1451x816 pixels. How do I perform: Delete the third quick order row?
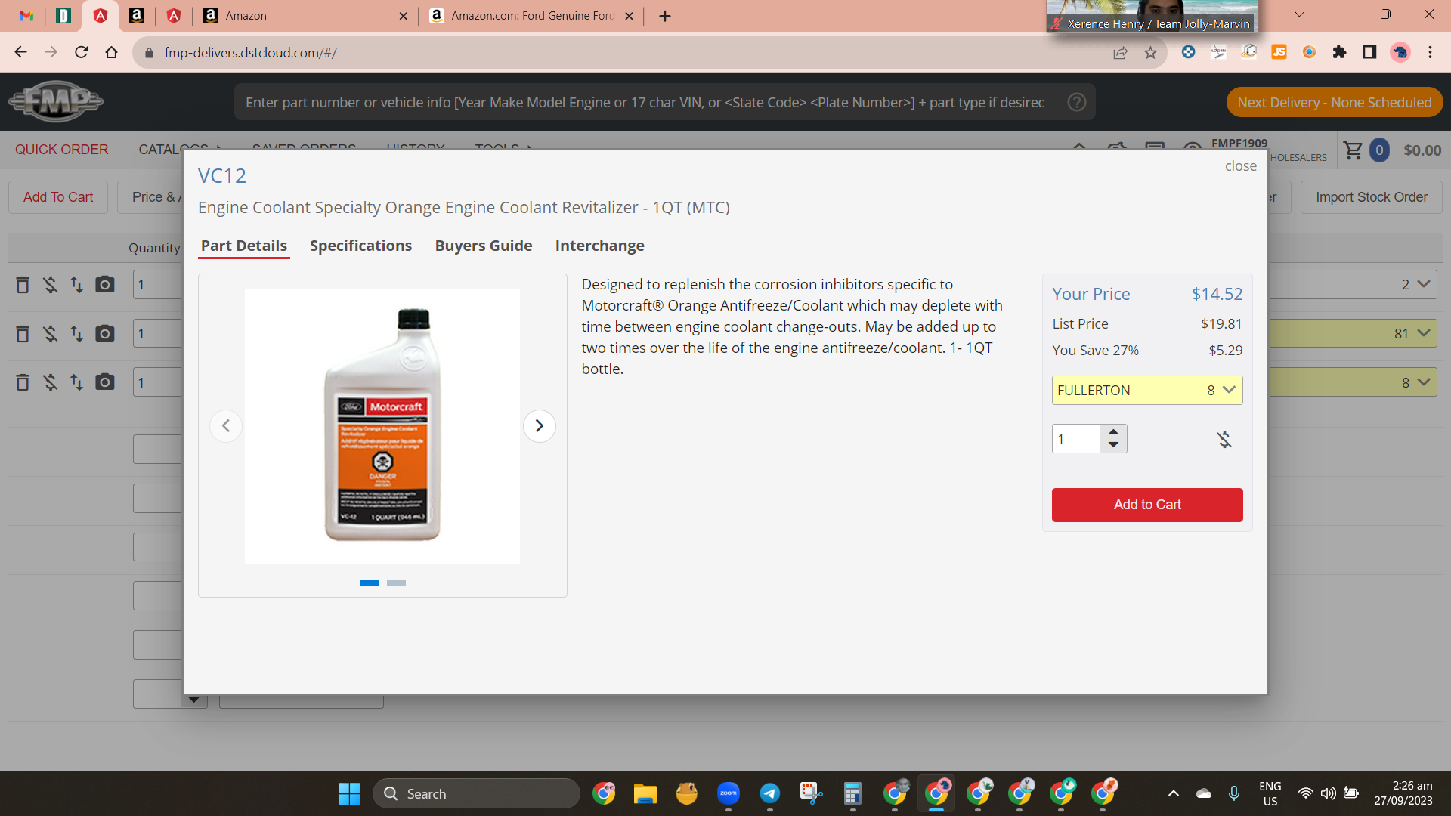[x=23, y=382]
